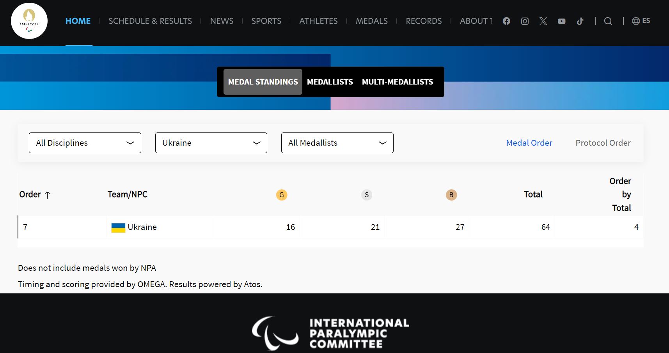Viewport: 669px width, 353px height.
Task: Click the International Paralympic Committee logo
Action: coord(331,333)
